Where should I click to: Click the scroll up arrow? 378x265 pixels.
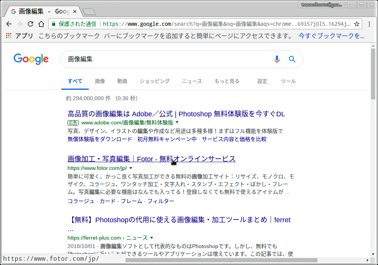point(373,46)
